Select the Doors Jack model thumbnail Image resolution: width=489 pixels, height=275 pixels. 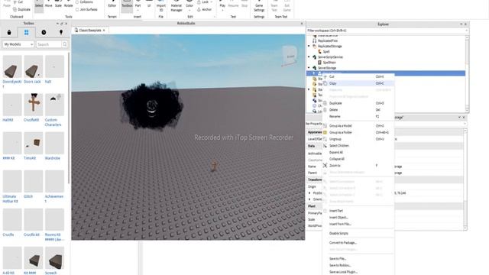point(34,66)
